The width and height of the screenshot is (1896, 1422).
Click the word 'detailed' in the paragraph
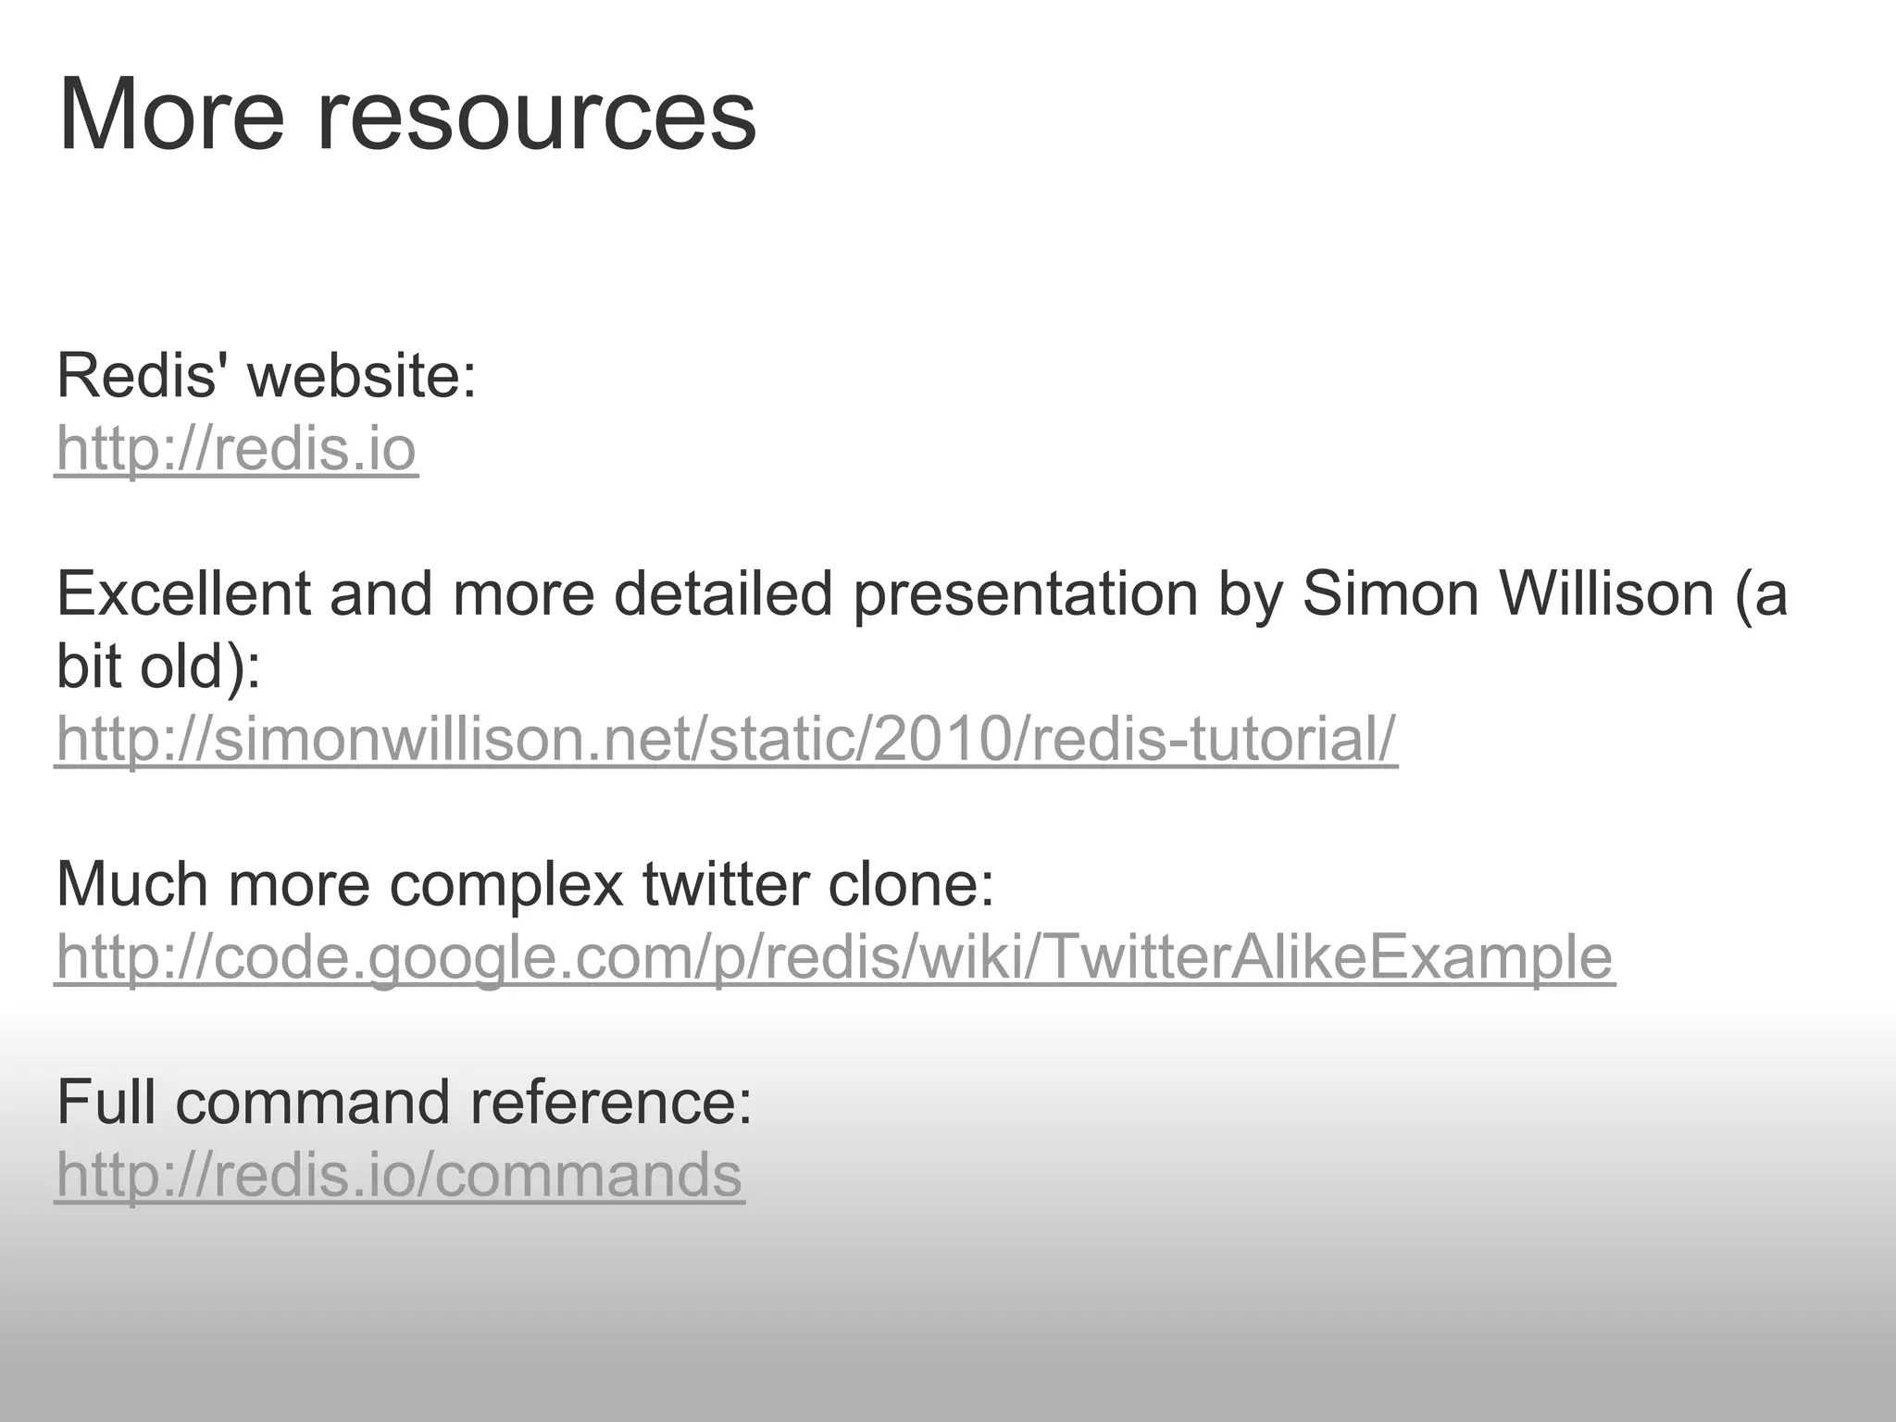coord(723,594)
